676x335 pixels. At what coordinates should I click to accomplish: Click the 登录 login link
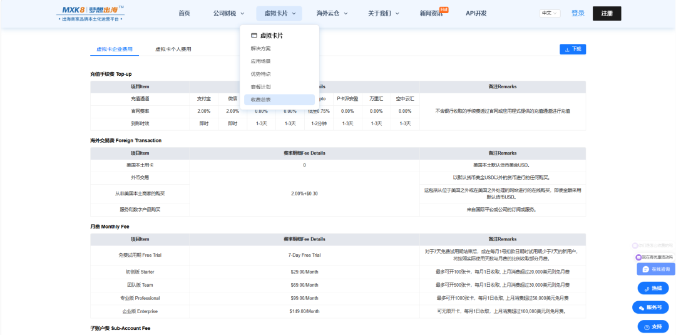[x=578, y=13]
